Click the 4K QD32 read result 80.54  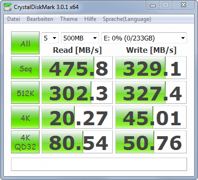77,142
